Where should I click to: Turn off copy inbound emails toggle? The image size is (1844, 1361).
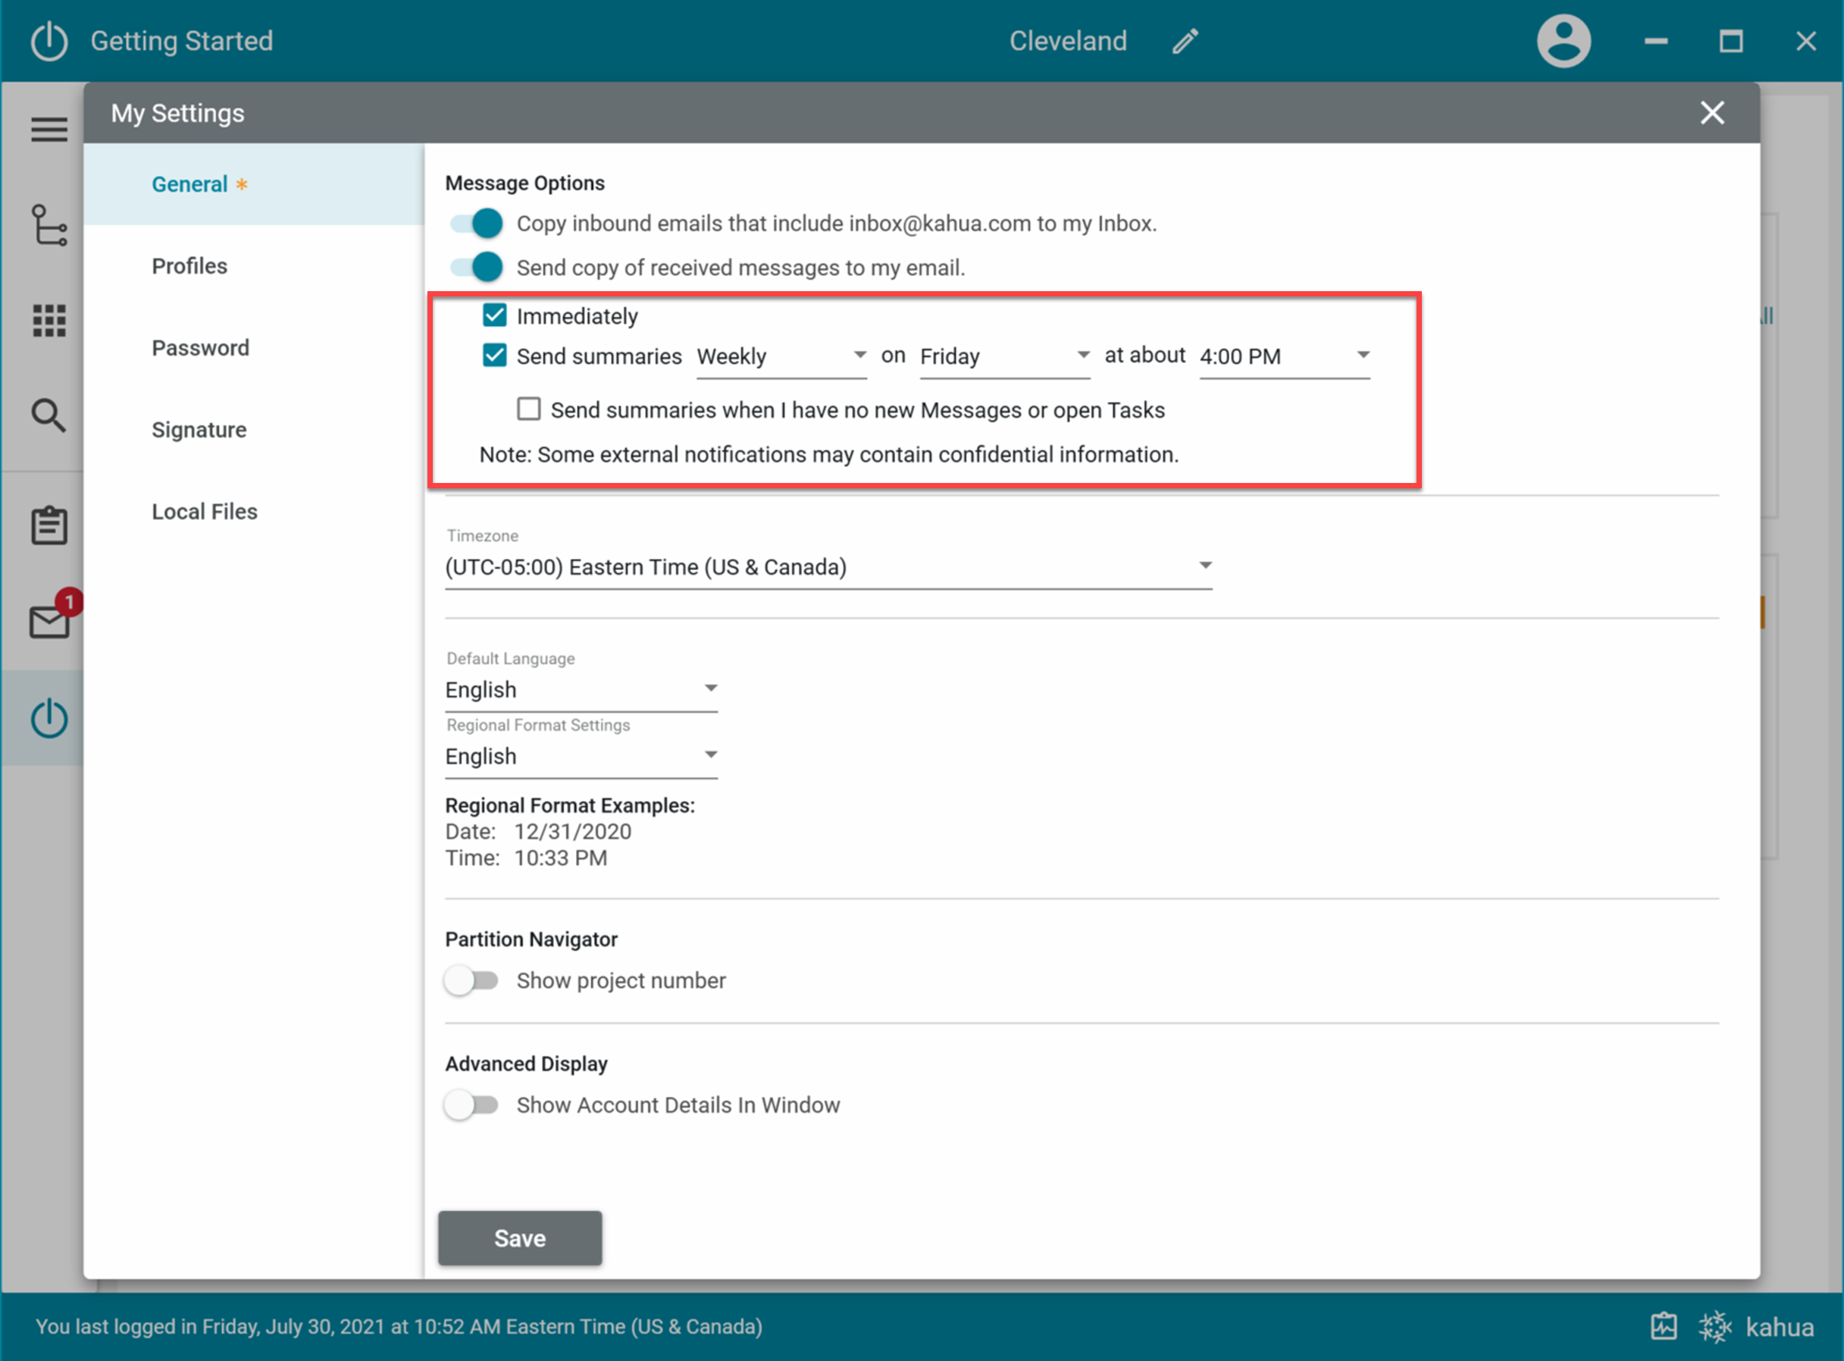[477, 223]
